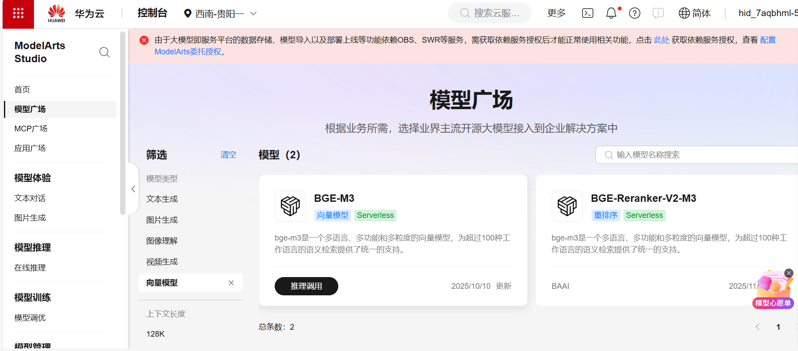The width and height of the screenshot is (798, 351).
Task: Filter by 图片生成 model type
Action: tap(162, 220)
